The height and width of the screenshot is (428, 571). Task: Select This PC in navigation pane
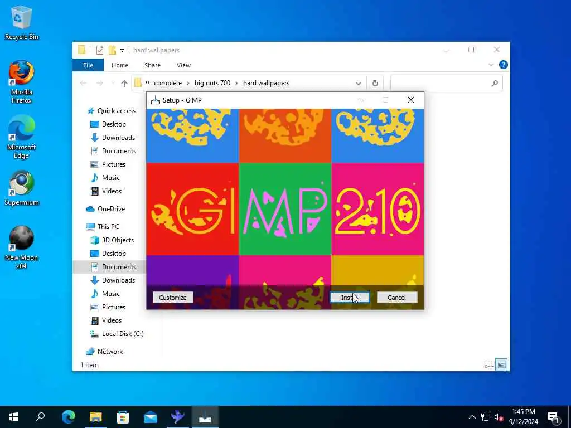103,227
